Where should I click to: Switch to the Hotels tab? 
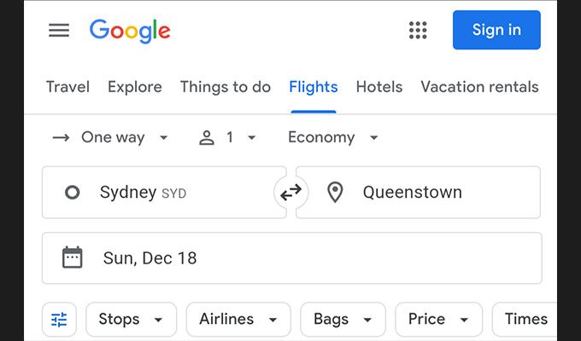coord(379,87)
